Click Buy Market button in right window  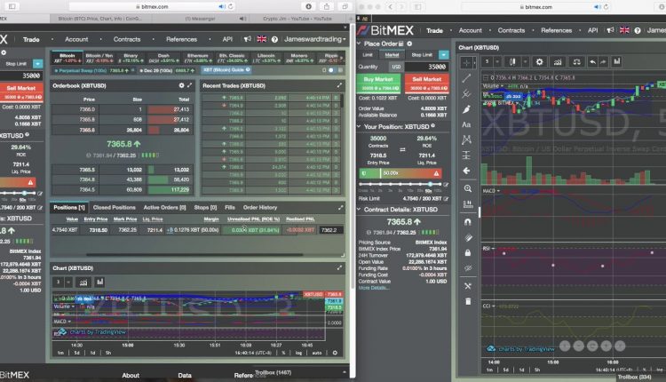[378, 84]
